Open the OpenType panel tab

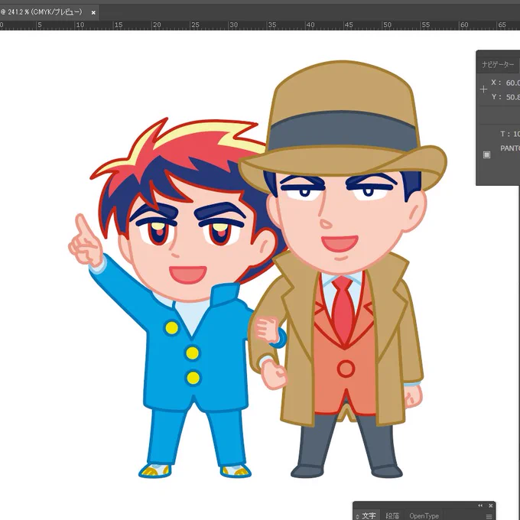tap(424, 515)
